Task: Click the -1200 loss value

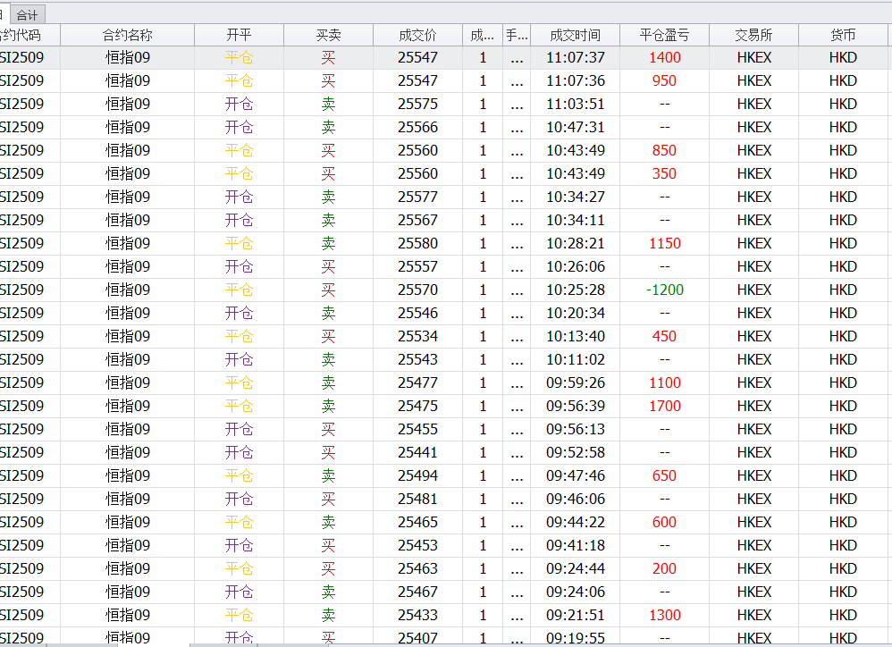Action: click(664, 290)
